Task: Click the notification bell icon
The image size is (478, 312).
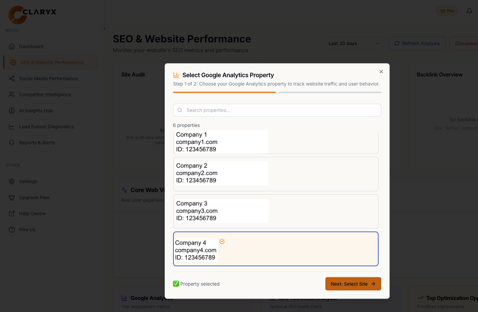Action: tap(469, 11)
